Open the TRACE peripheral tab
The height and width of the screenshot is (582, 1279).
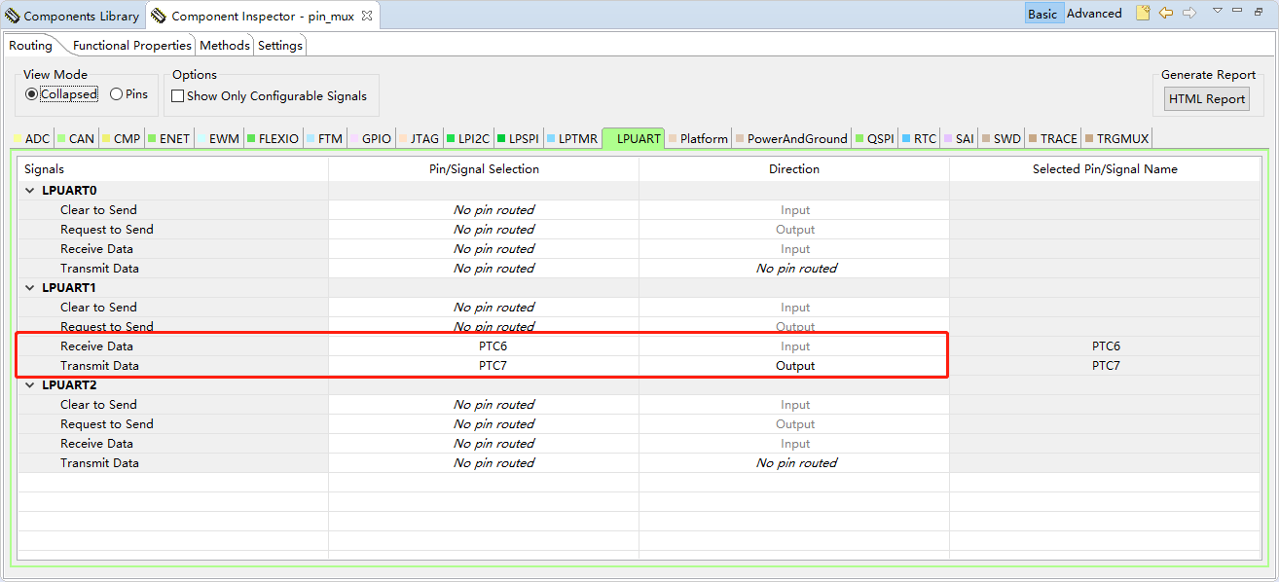1053,138
